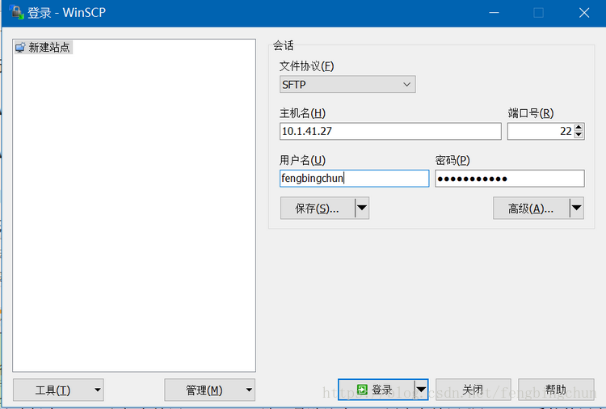
Task: Increase port number with up spinner arrow
Action: coord(579,128)
